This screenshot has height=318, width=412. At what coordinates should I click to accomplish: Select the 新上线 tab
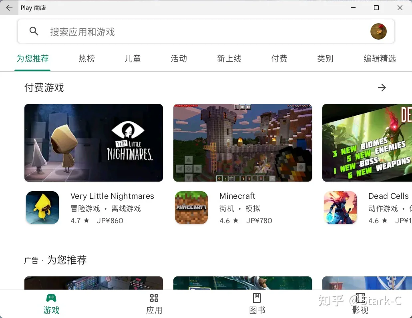pos(229,58)
